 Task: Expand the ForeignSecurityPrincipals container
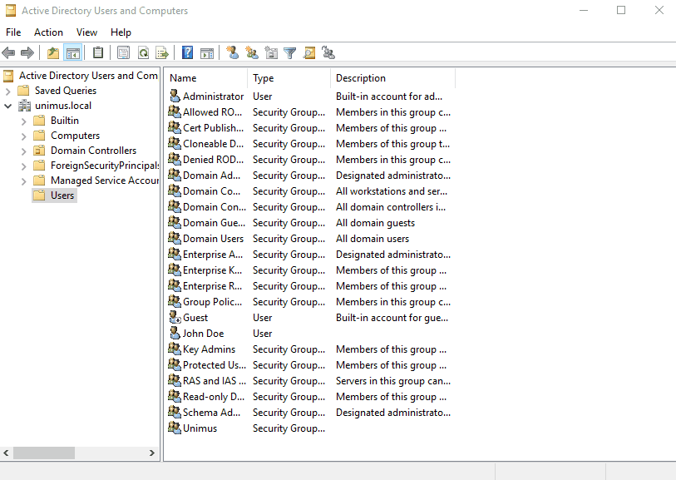click(24, 166)
